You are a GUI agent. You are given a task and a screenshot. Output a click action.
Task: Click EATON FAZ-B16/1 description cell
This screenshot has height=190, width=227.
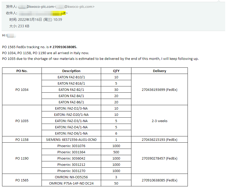[71, 83]
